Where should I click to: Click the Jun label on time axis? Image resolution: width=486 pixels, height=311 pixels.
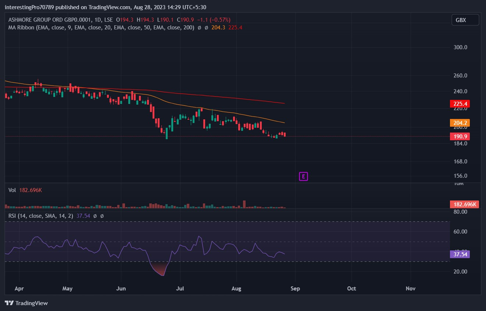pos(121,289)
